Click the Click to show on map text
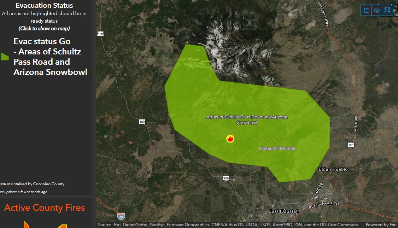 point(44,29)
